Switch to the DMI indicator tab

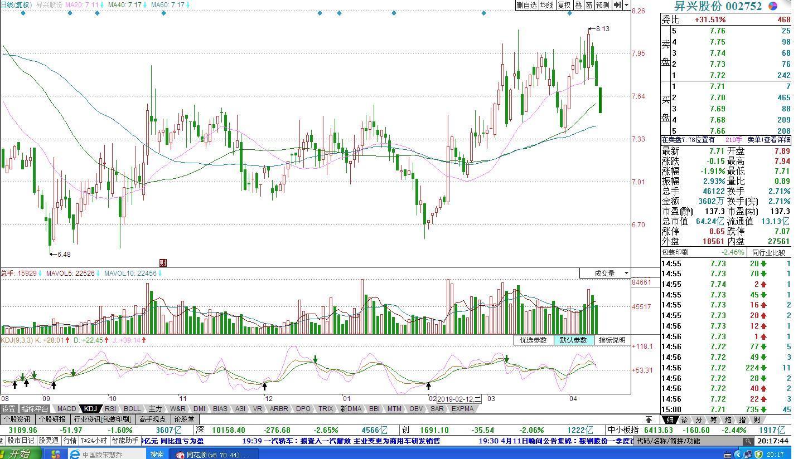[x=199, y=409]
